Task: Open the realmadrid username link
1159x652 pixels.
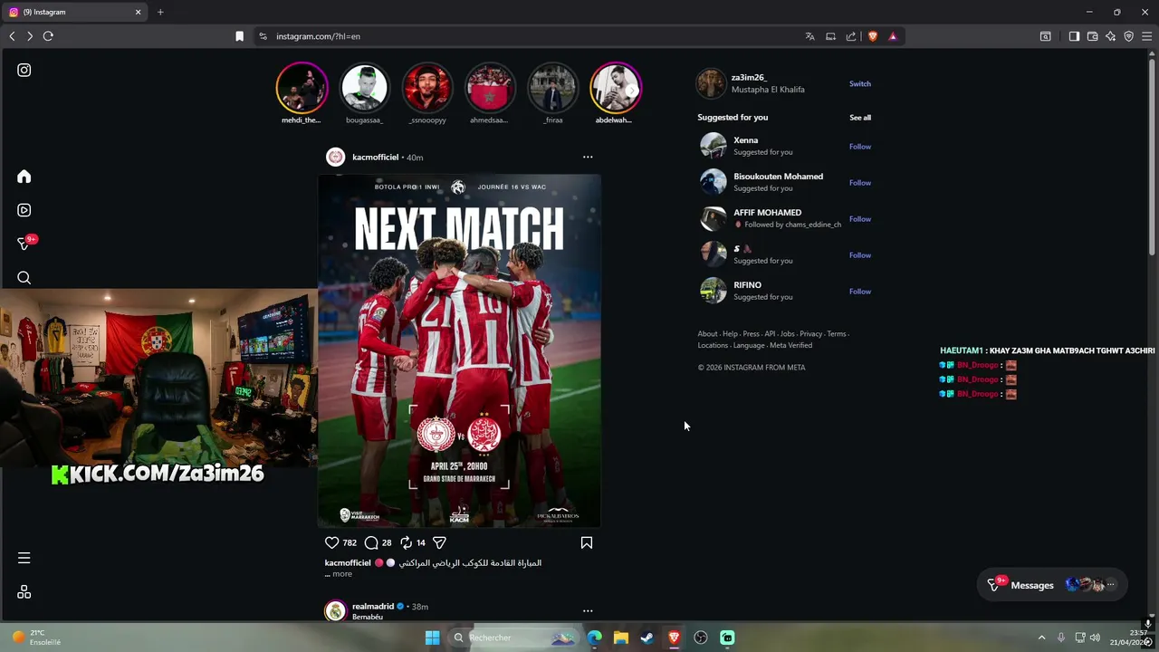Action: tap(372, 606)
